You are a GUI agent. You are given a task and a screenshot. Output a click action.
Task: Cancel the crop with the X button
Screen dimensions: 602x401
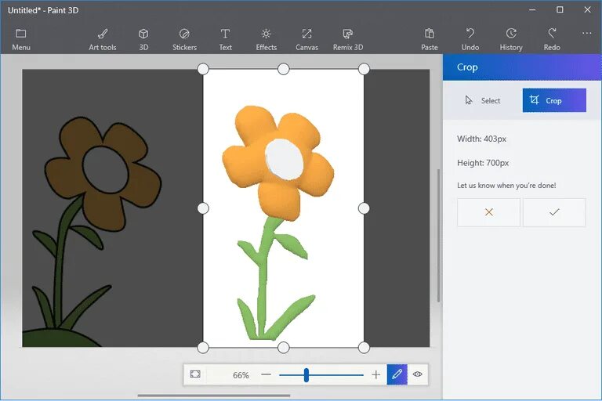click(489, 212)
